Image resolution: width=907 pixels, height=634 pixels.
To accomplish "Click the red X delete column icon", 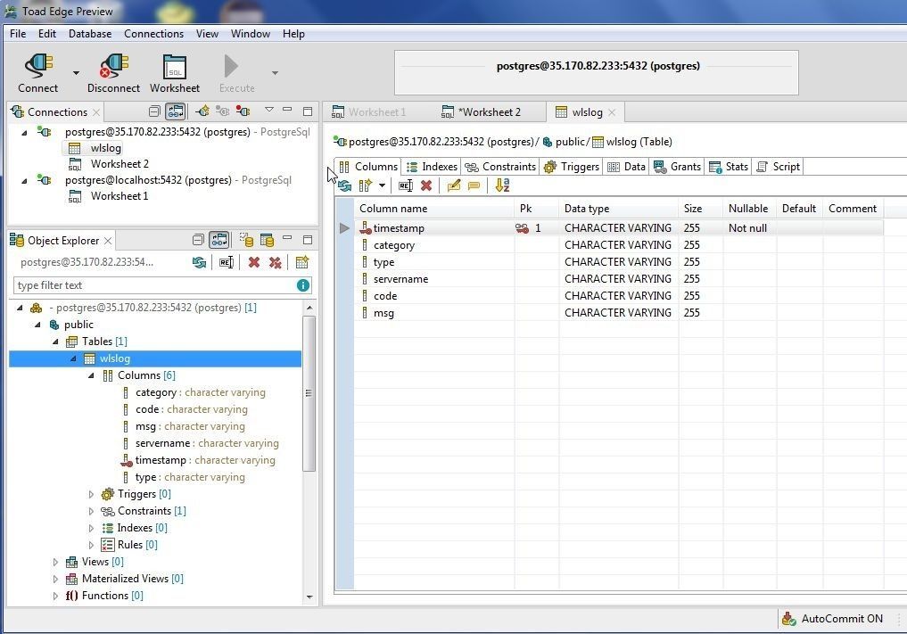I will [x=426, y=185].
